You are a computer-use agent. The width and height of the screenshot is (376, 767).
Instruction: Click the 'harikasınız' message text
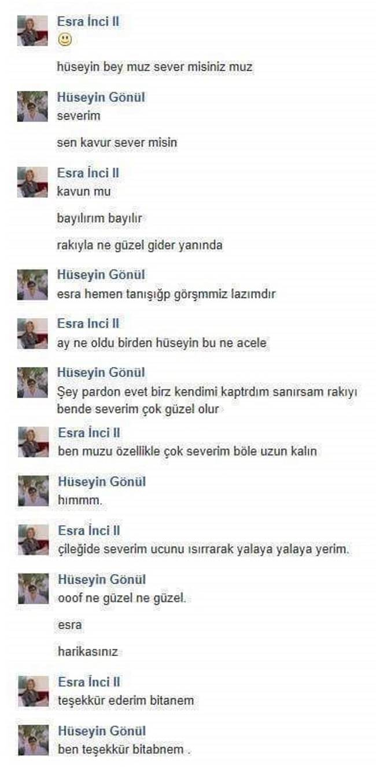coord(88,652)
